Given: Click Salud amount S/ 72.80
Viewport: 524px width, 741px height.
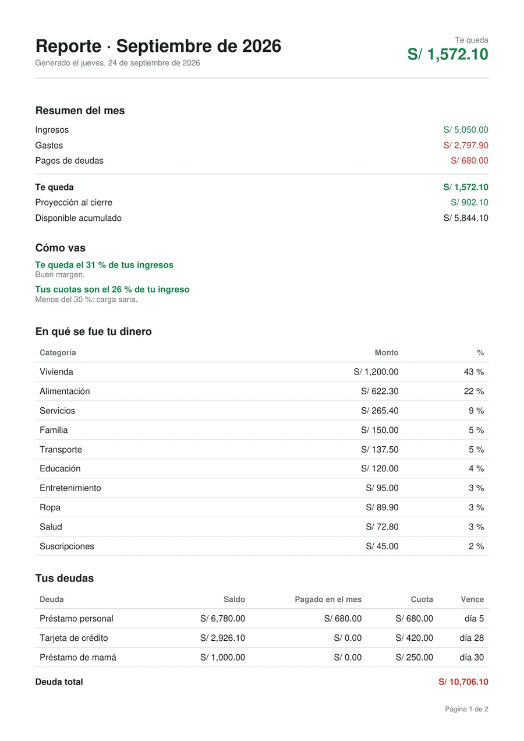Looking at the screenshot, I should 383,527.
